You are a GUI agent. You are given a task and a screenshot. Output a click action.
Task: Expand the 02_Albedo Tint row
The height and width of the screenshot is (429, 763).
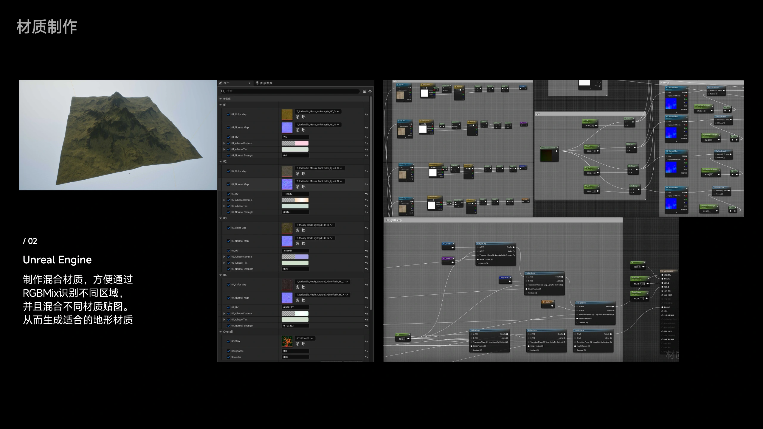tap(224, 206)
